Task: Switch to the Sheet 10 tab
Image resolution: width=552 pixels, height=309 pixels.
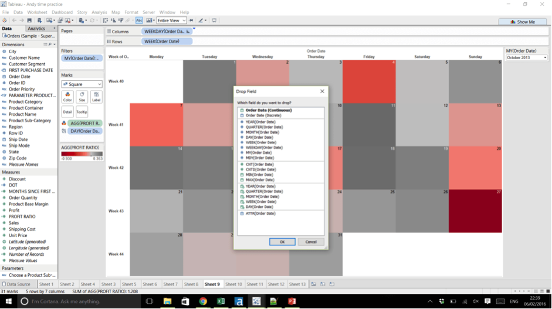Action: [233, 284]
